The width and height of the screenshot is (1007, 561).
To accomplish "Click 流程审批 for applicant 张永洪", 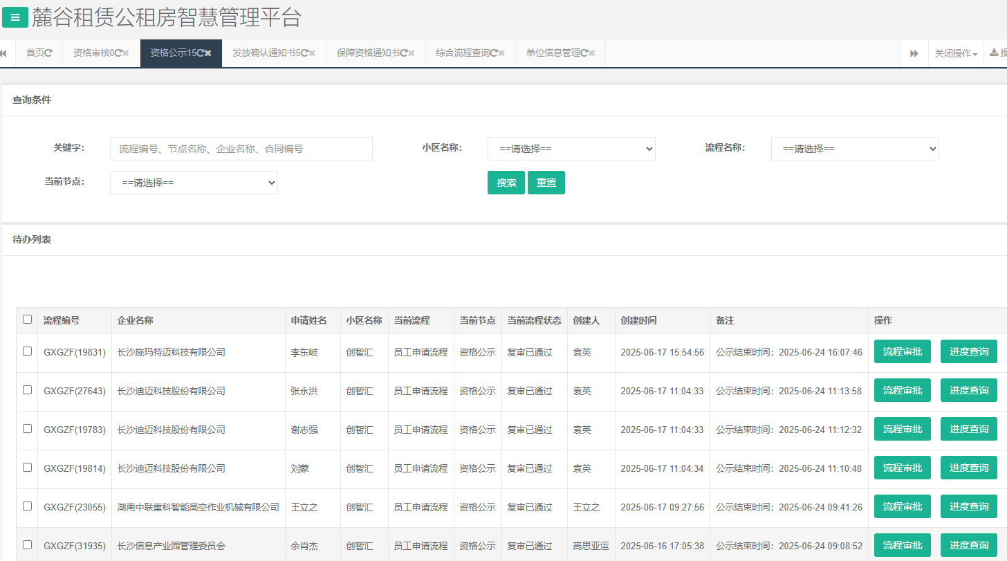I will tap(902, 390).
